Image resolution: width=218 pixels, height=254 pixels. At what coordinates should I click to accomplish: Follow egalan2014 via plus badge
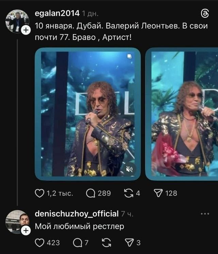26,31
